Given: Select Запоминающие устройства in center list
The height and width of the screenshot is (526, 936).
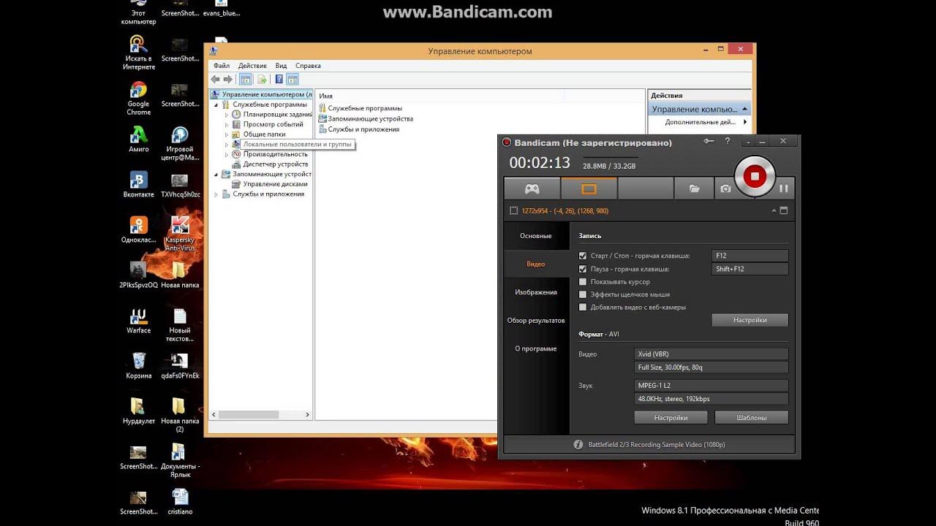Looking at the screenshot, I should click(370, 118).
